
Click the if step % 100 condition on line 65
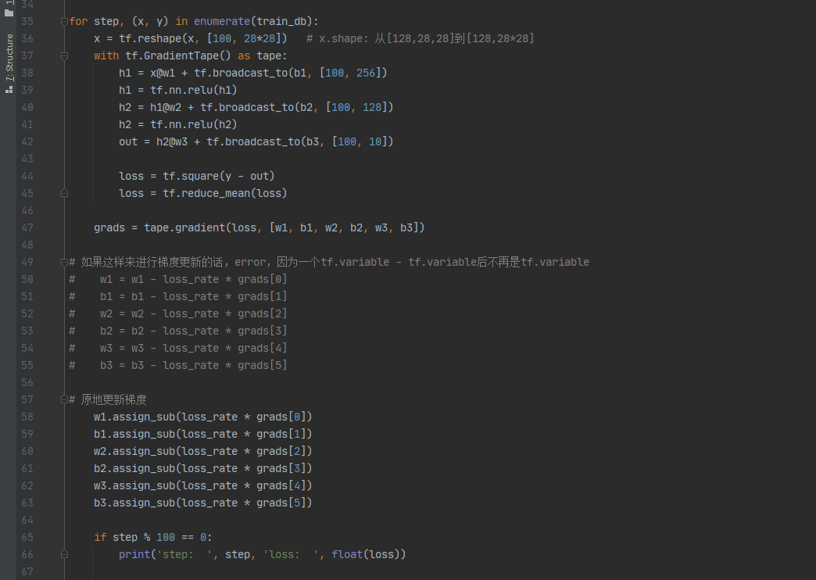click(154, 537)
